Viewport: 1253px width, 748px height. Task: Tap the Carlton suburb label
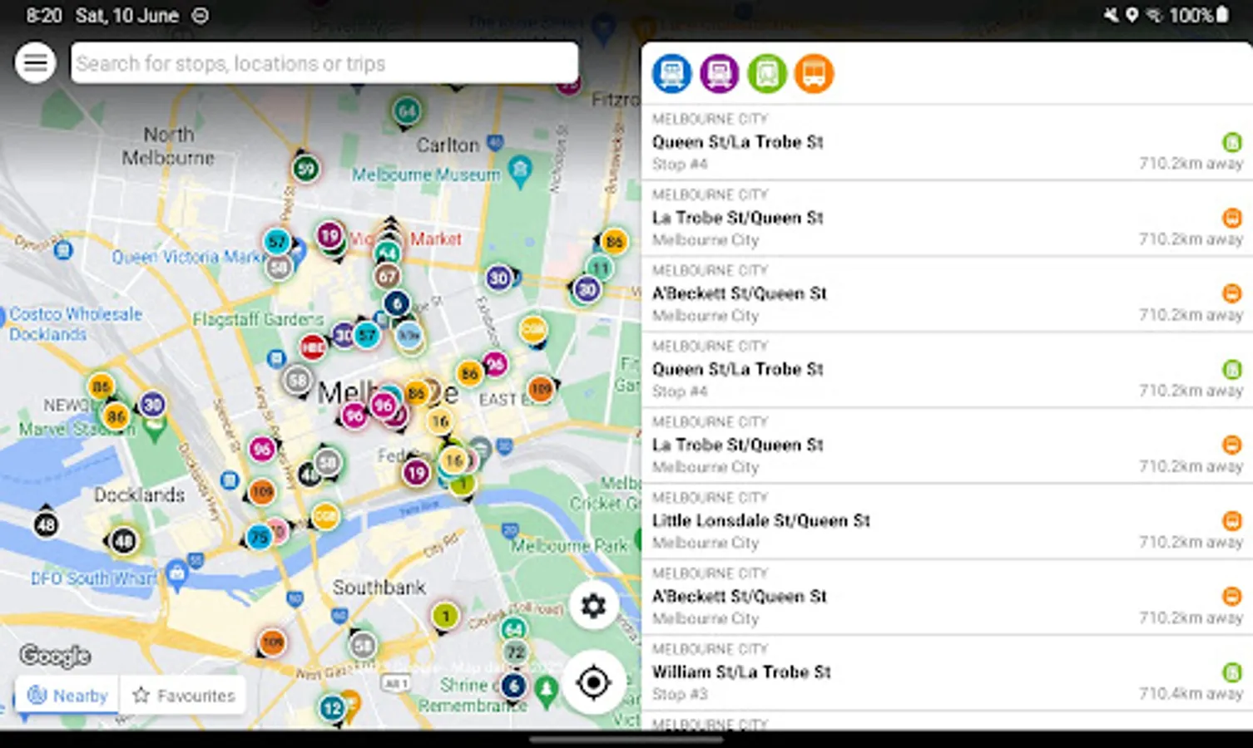448,145
